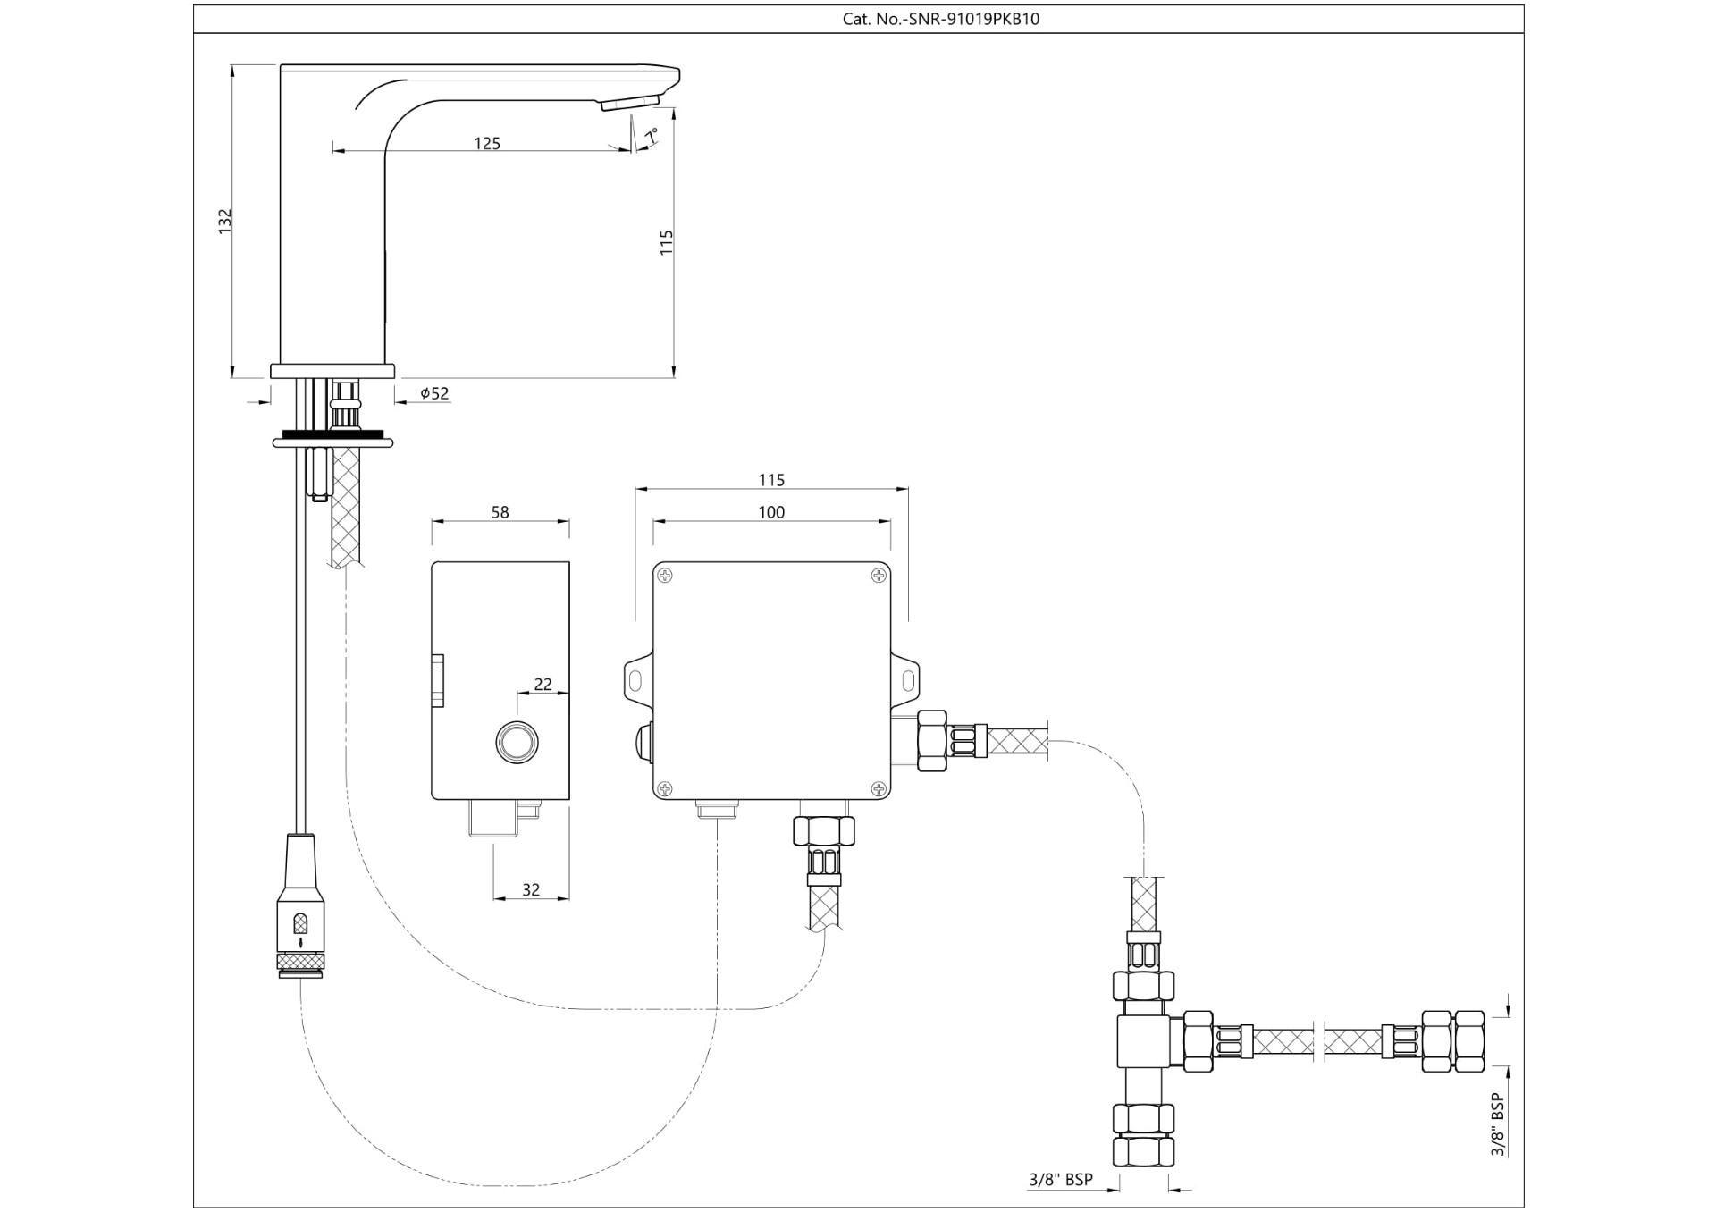Screen dimensions: 1716x1212
Task: Click the catalog number title text
Action: click(x=940, y=19)
